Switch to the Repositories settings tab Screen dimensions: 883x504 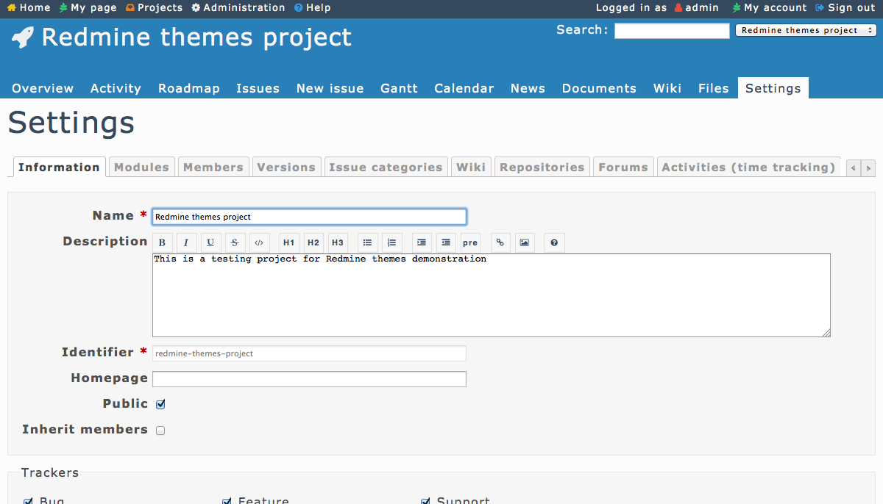coord(542,168)
